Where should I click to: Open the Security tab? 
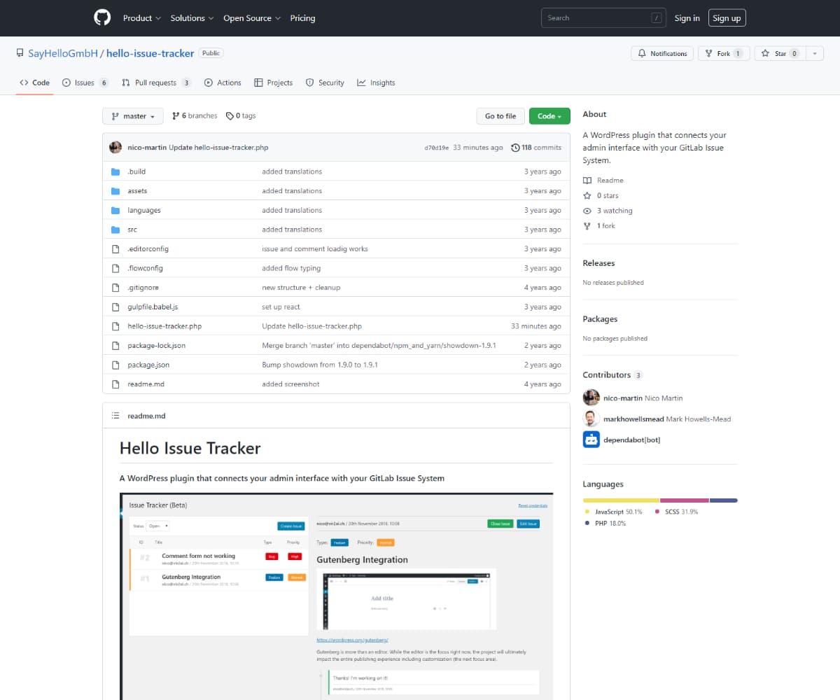pos(325,83)
